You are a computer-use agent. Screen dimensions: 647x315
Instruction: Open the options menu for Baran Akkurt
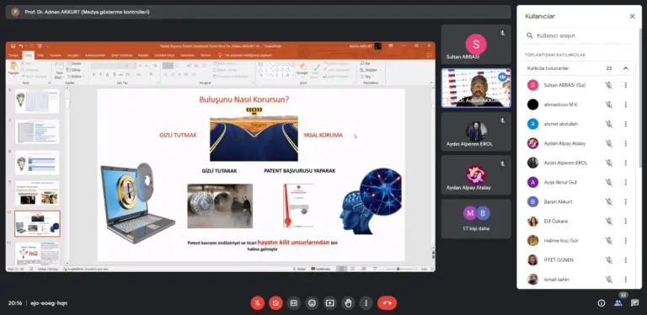point(626,202)
